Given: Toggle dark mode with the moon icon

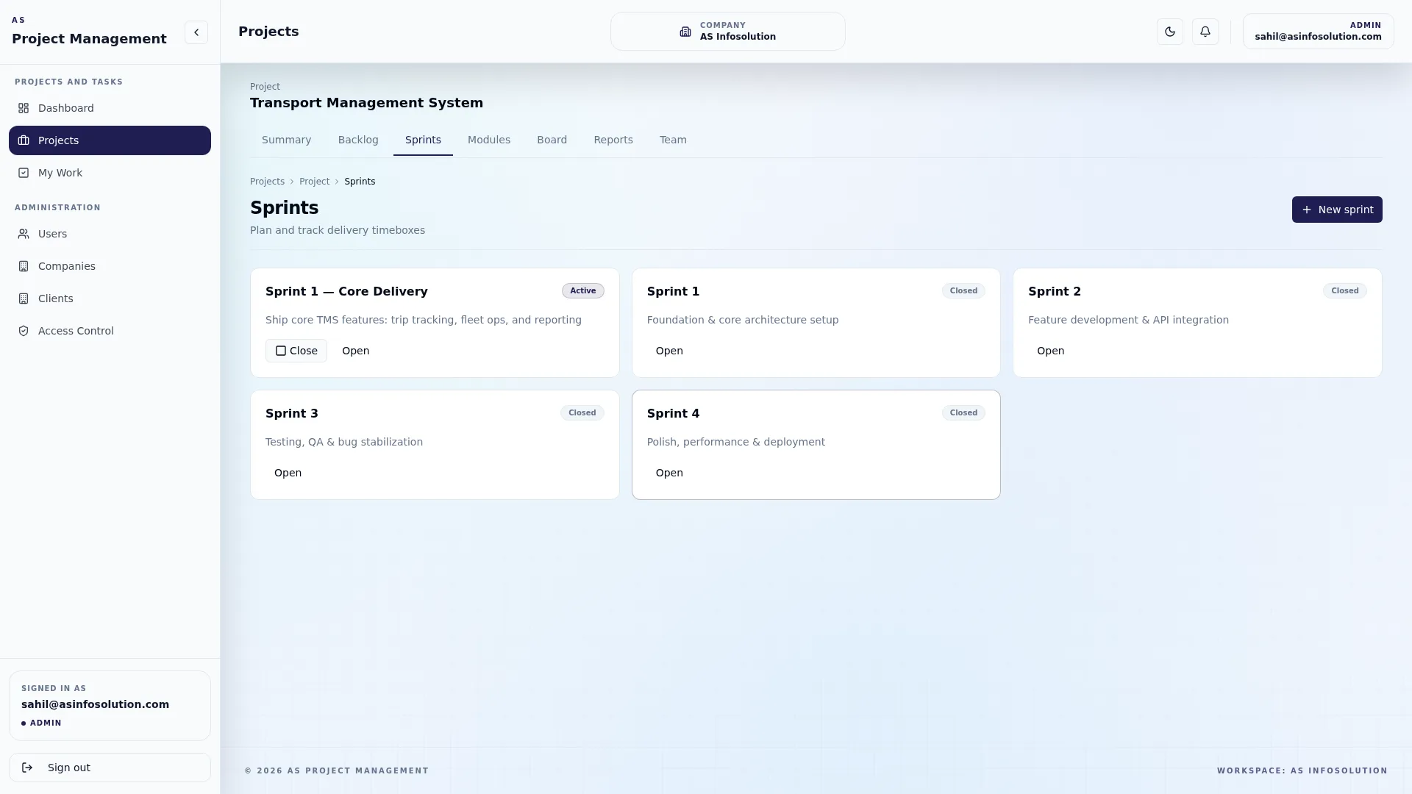Looking at the screenshot, I should click(x=1170, y=32).
